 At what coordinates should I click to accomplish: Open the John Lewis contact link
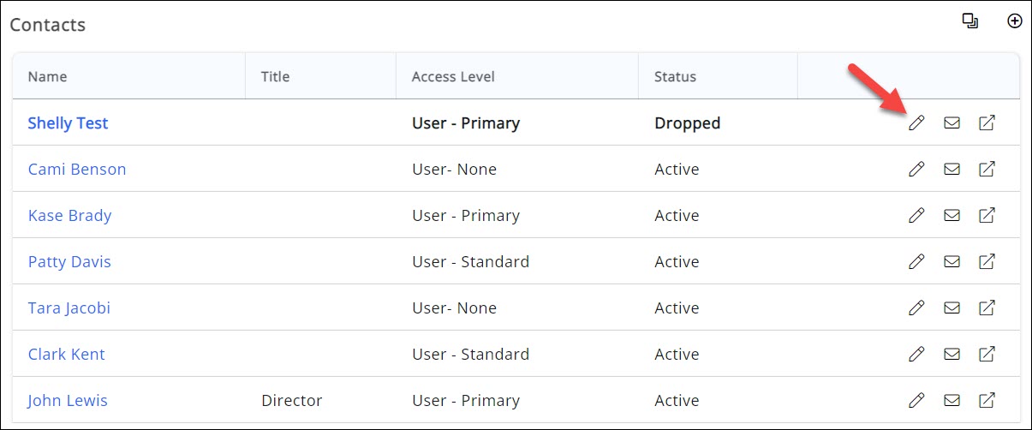[67, 401]
